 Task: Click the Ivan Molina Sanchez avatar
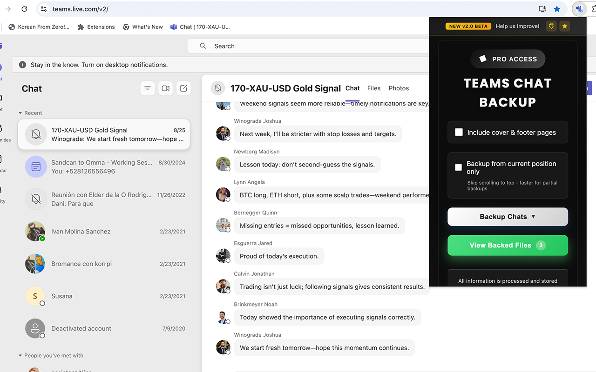pos(35,231)
